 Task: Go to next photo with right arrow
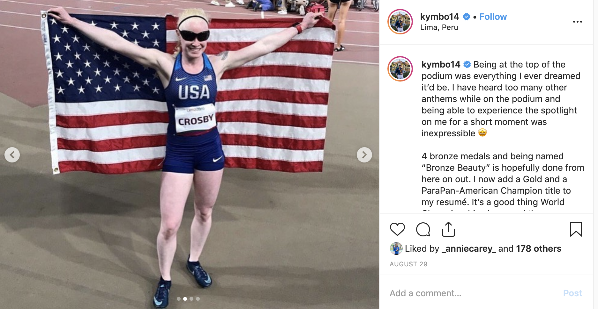[364, 155]
